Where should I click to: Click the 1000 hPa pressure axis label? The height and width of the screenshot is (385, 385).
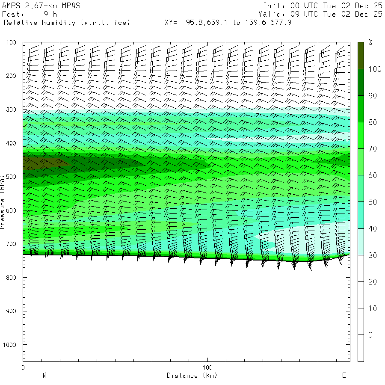9,345
